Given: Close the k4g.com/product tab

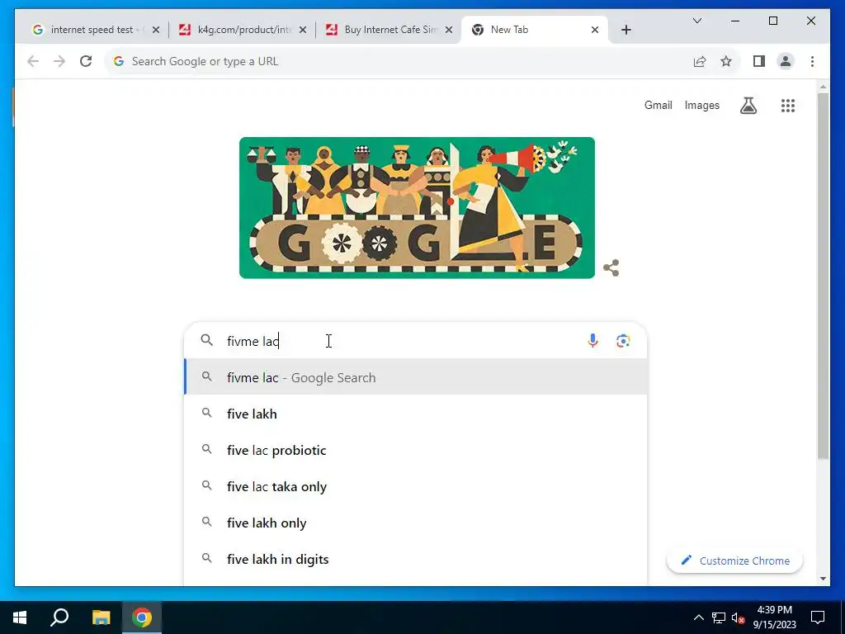Looking at the screenshot, I should (x=303, y=30).
